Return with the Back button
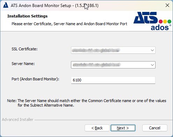Viewport: 173px width, 137px height. click(x=97, y=128)
